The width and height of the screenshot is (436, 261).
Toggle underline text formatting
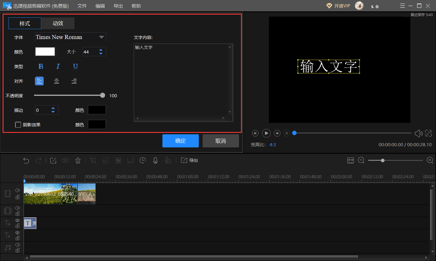point(75,66)
